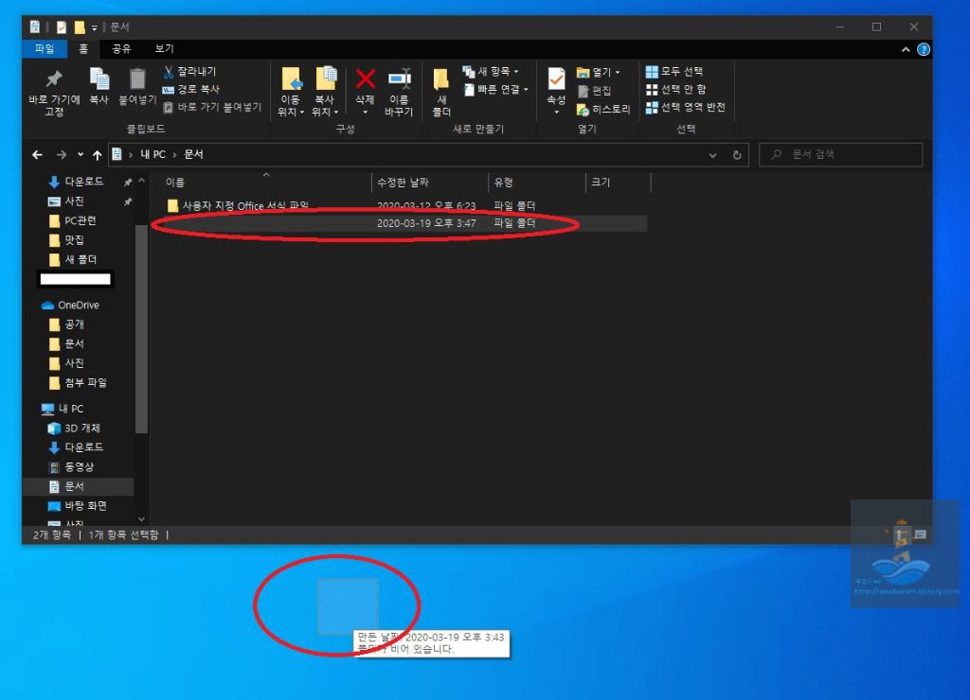Open the 이동 위치 move-to button
Image resolution: width=970 pixels, height=700 pixels.
click(291, 92)
